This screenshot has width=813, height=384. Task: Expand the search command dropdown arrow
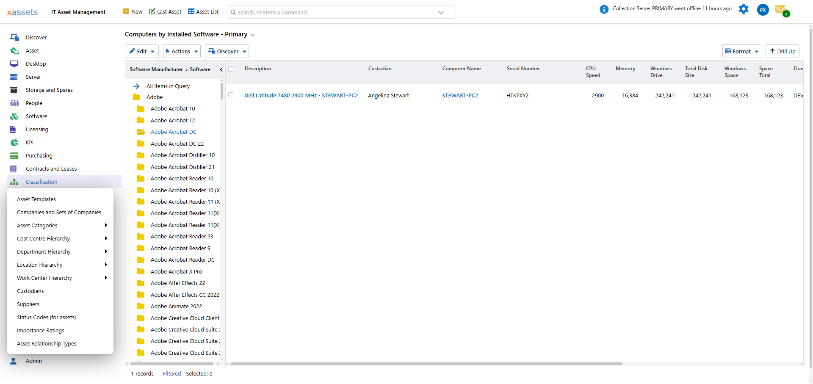click(441, 12)
